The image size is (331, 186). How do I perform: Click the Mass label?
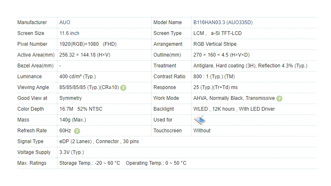[23, 120]
